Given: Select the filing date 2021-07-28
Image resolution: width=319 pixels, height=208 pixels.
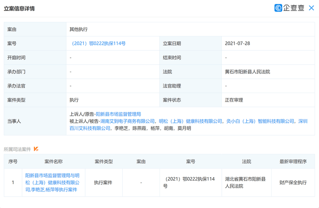Looking at the screenshot, I should tap(237, 43).
